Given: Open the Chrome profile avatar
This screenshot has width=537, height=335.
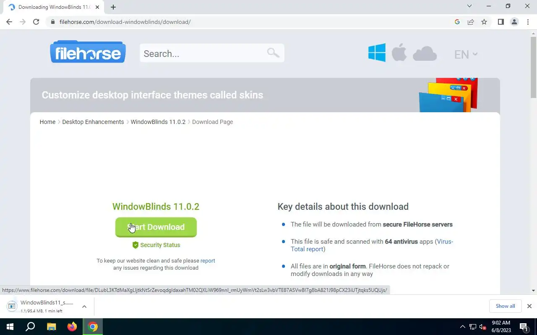Looking at the screenshot, I should click(514, 22).
